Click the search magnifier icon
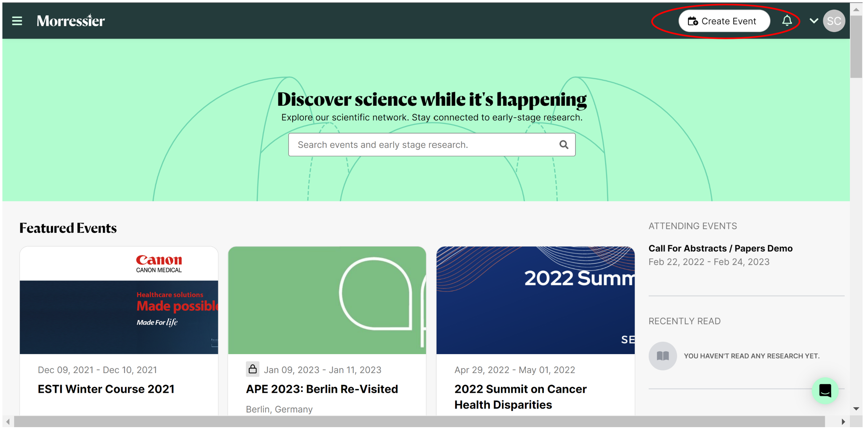Viewport: 865px width, 429px height. coord(564,145)
